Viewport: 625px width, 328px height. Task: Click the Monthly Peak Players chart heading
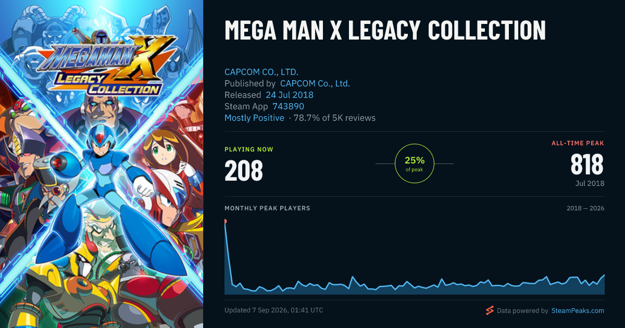click(x=267, y=208)
